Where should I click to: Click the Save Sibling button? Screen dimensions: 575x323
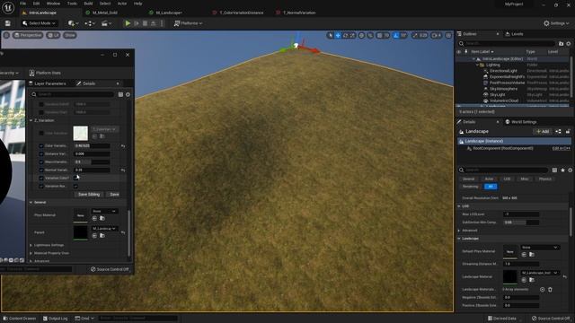pos(89,195)
